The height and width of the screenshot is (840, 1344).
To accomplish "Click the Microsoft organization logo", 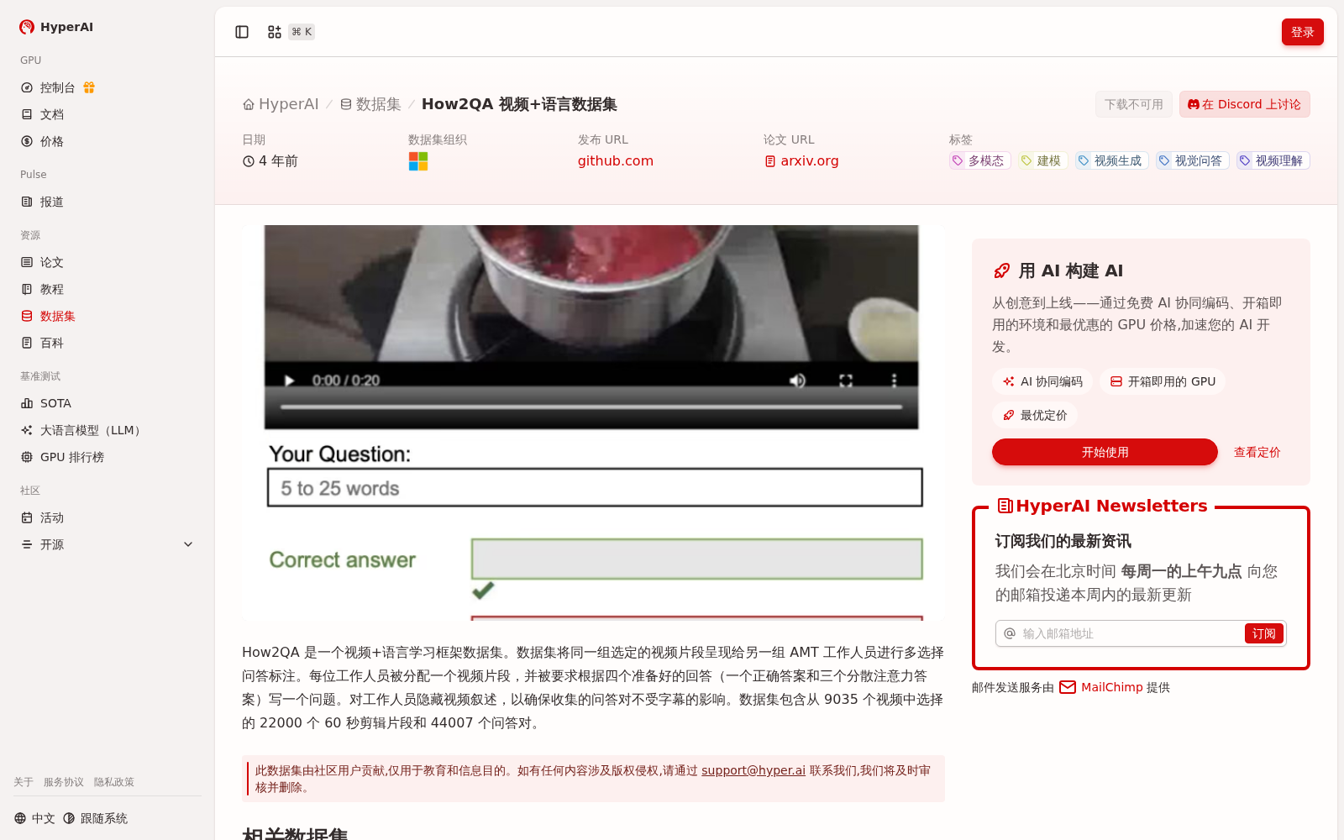I will click(x=418, y=161).
